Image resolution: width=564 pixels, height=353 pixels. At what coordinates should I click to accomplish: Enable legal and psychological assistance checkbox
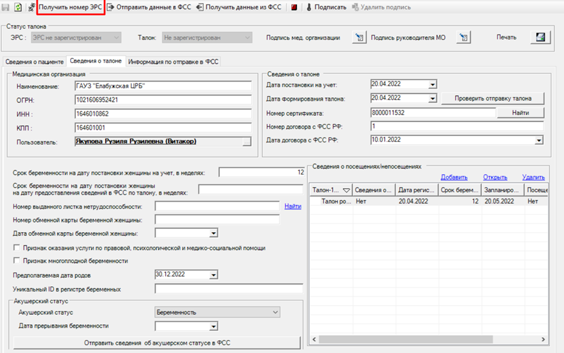[x=17, y=248]
